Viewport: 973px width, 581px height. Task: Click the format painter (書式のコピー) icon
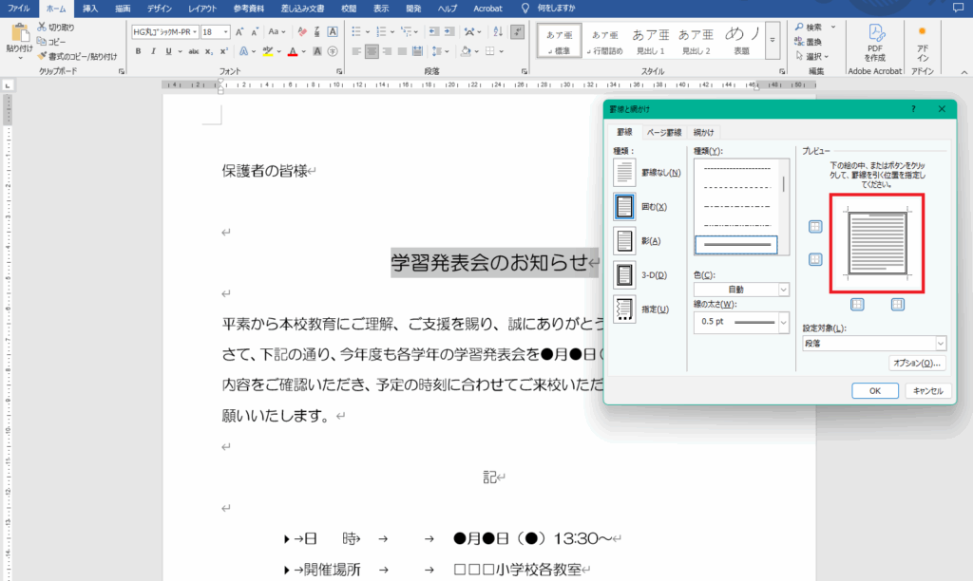(x=43, y=56)
